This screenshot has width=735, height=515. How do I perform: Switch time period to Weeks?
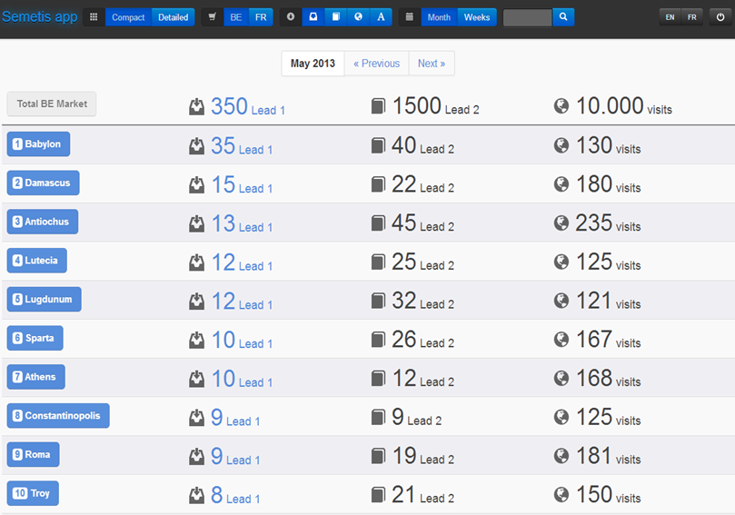tap(477, 17)
